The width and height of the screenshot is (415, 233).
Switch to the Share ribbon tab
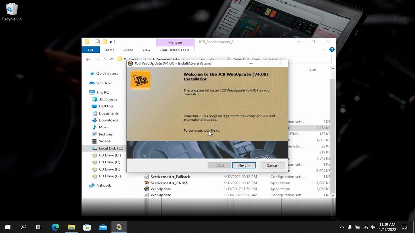(x=128, y=50)
